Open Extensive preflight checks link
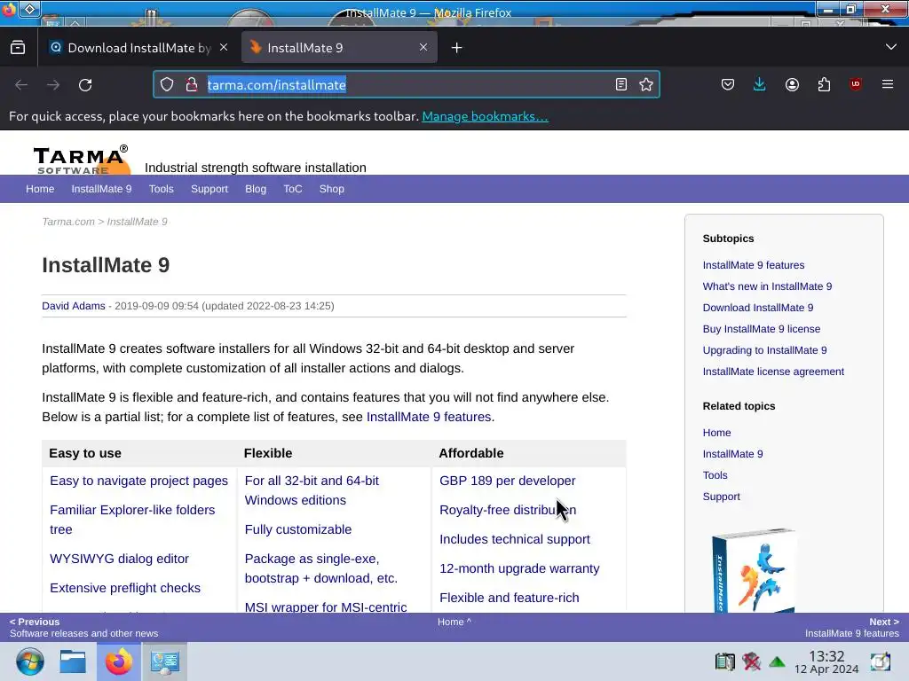Screen dimensions: 909x681 coord(125,588)
